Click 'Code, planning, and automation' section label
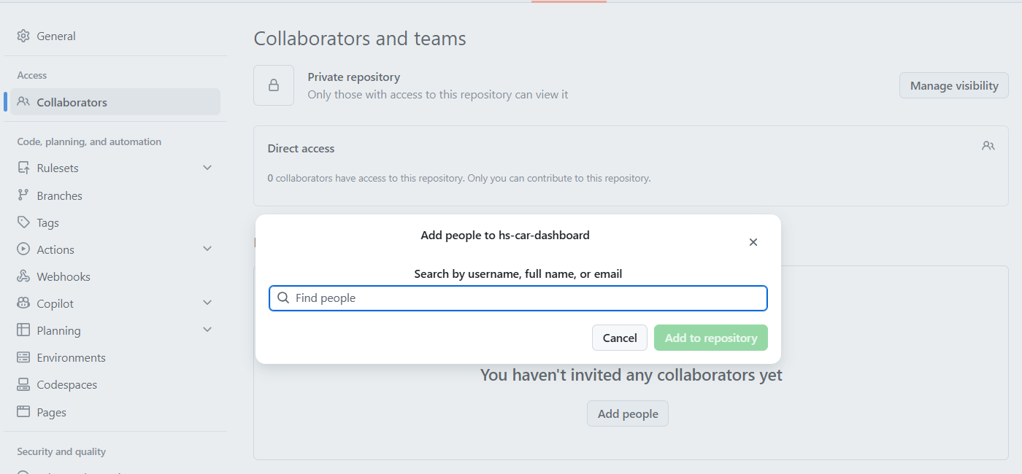This screenshot has height=474, width=1022. pos(89,141)
